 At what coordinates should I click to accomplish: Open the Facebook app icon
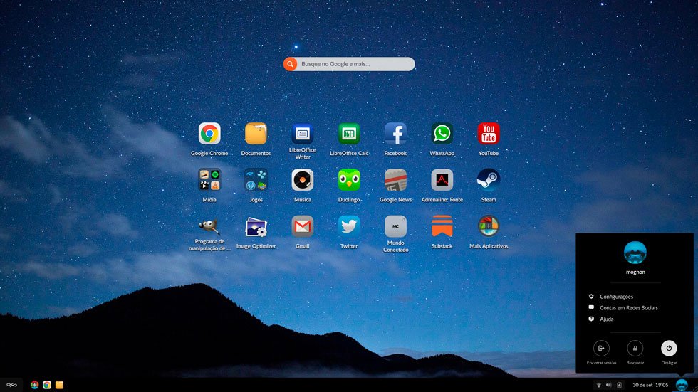(395, 134)
